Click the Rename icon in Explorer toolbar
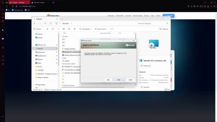The image size is (217, 122). point(64,29)
